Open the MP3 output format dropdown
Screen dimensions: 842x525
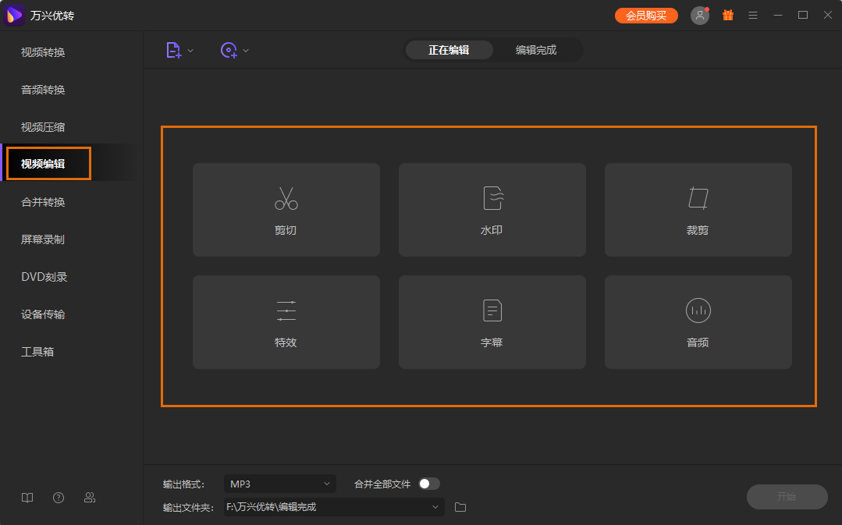click(279, 483)
